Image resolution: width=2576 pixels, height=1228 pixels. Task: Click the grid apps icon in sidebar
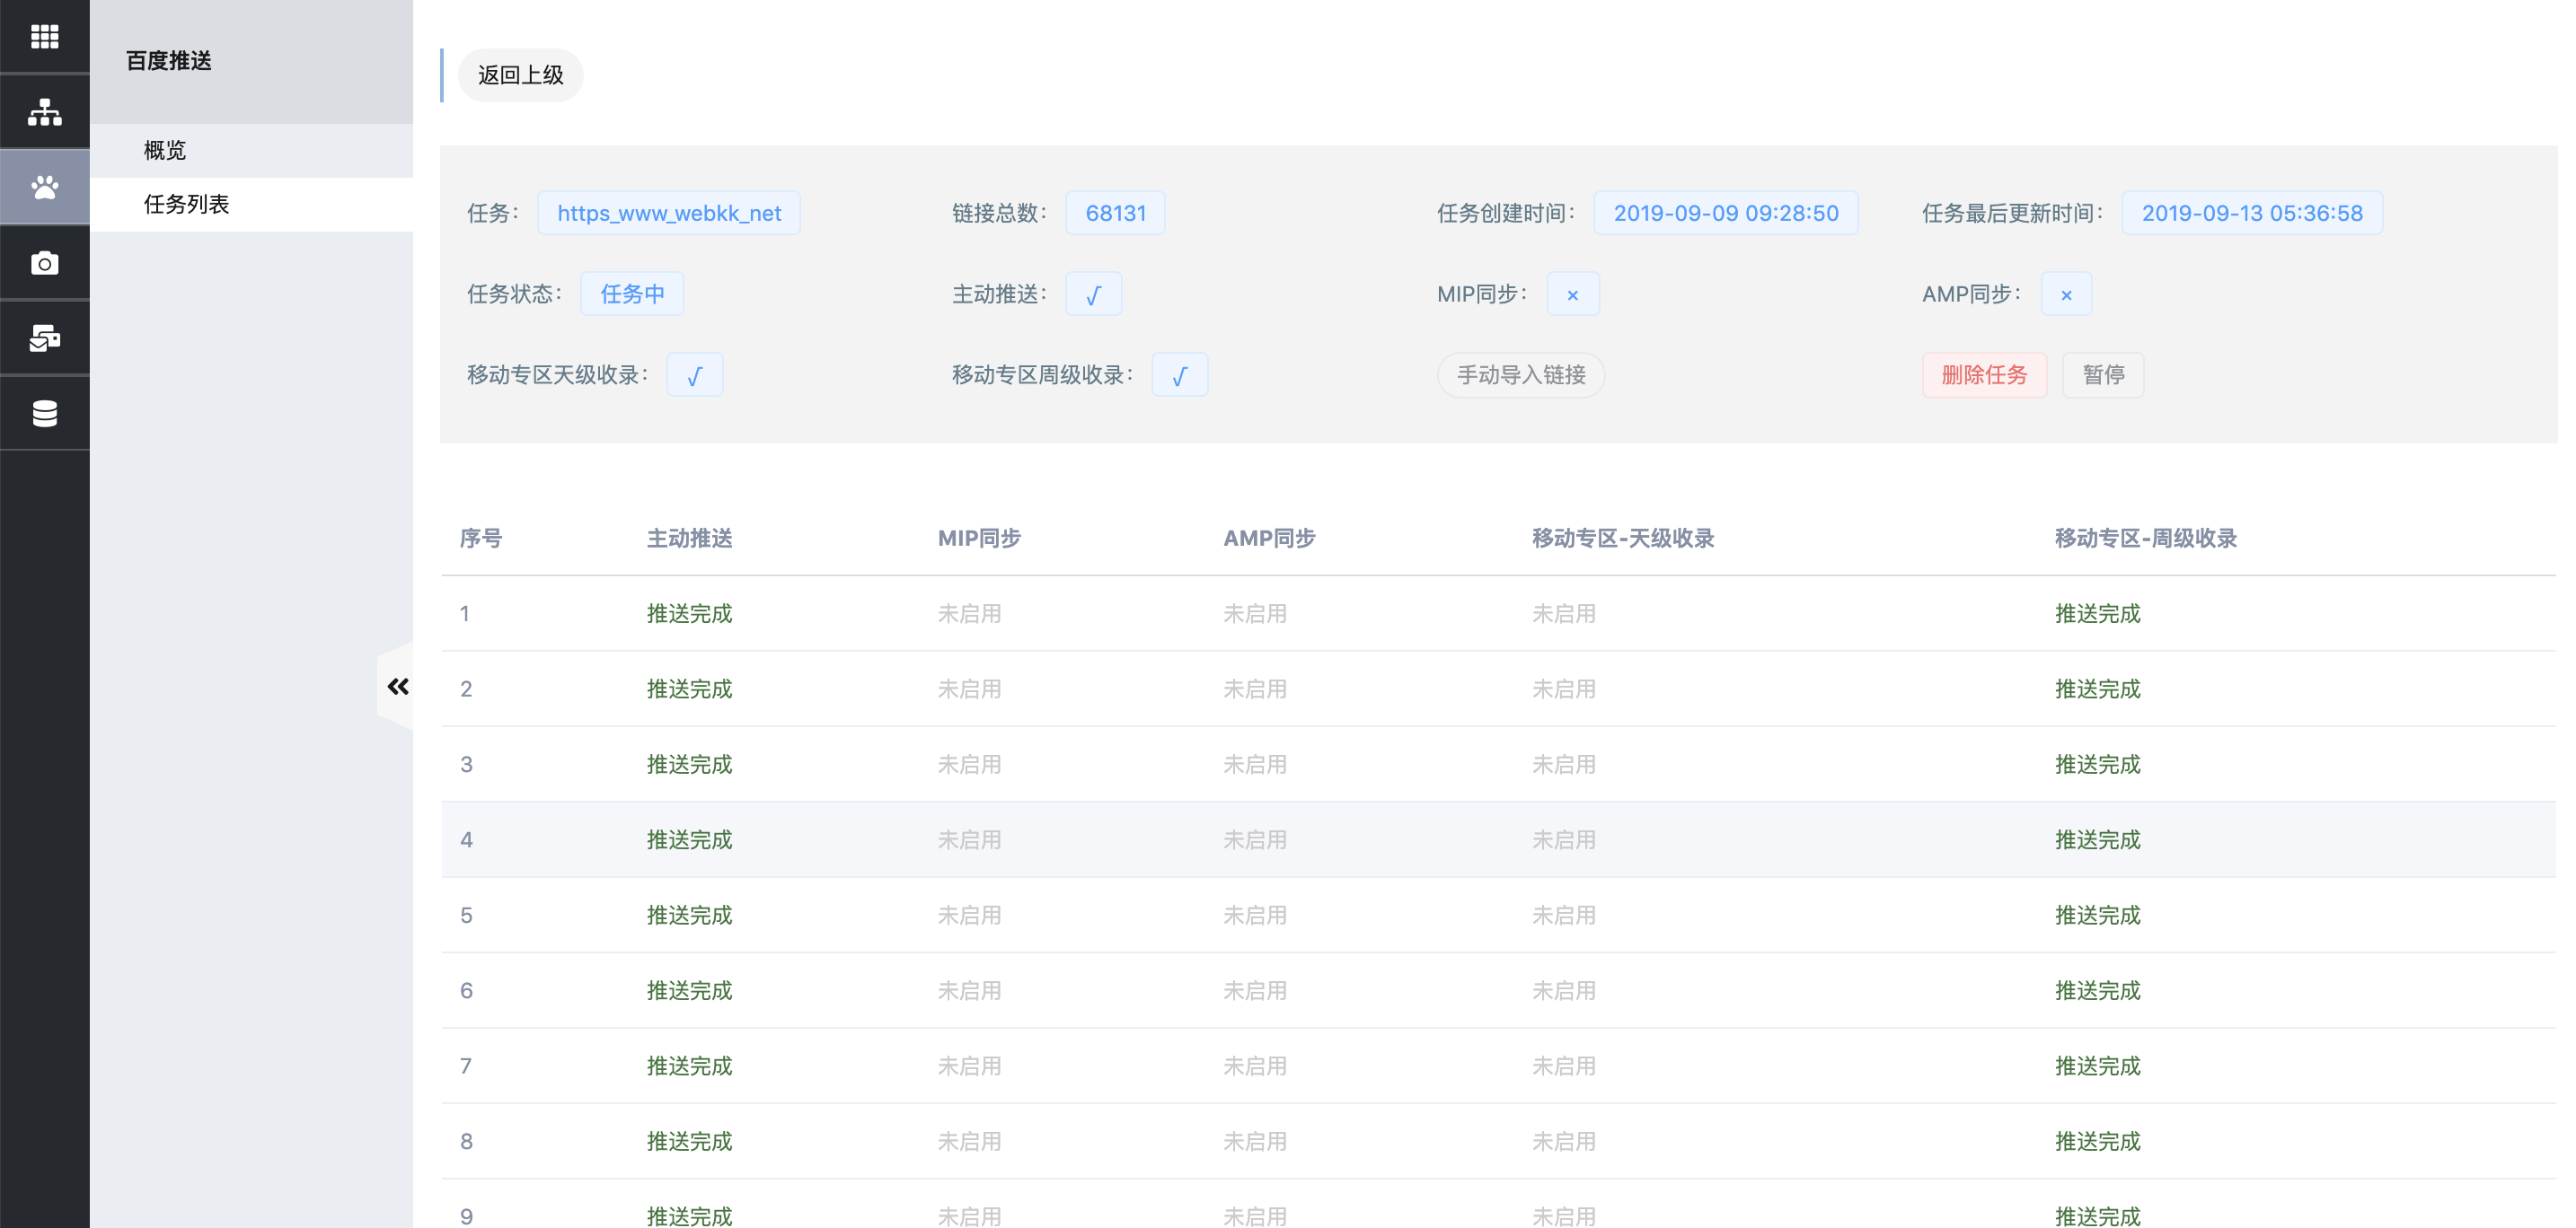click(x=44, y=37)
